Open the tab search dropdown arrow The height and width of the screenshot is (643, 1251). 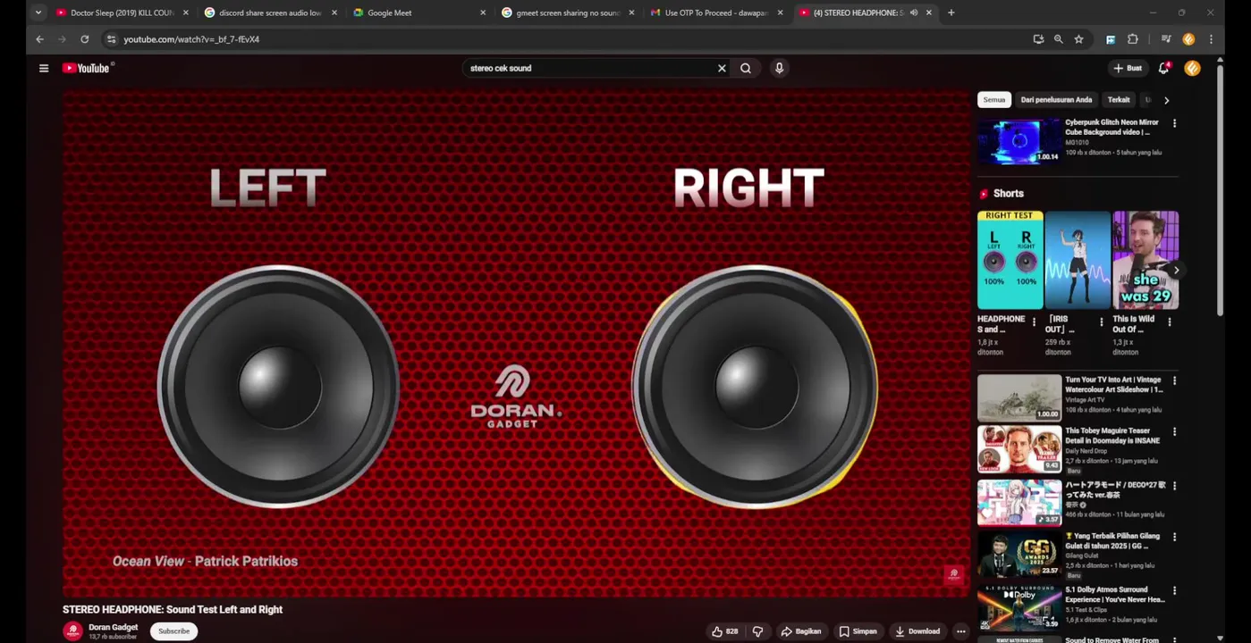[x=38, y=13]
